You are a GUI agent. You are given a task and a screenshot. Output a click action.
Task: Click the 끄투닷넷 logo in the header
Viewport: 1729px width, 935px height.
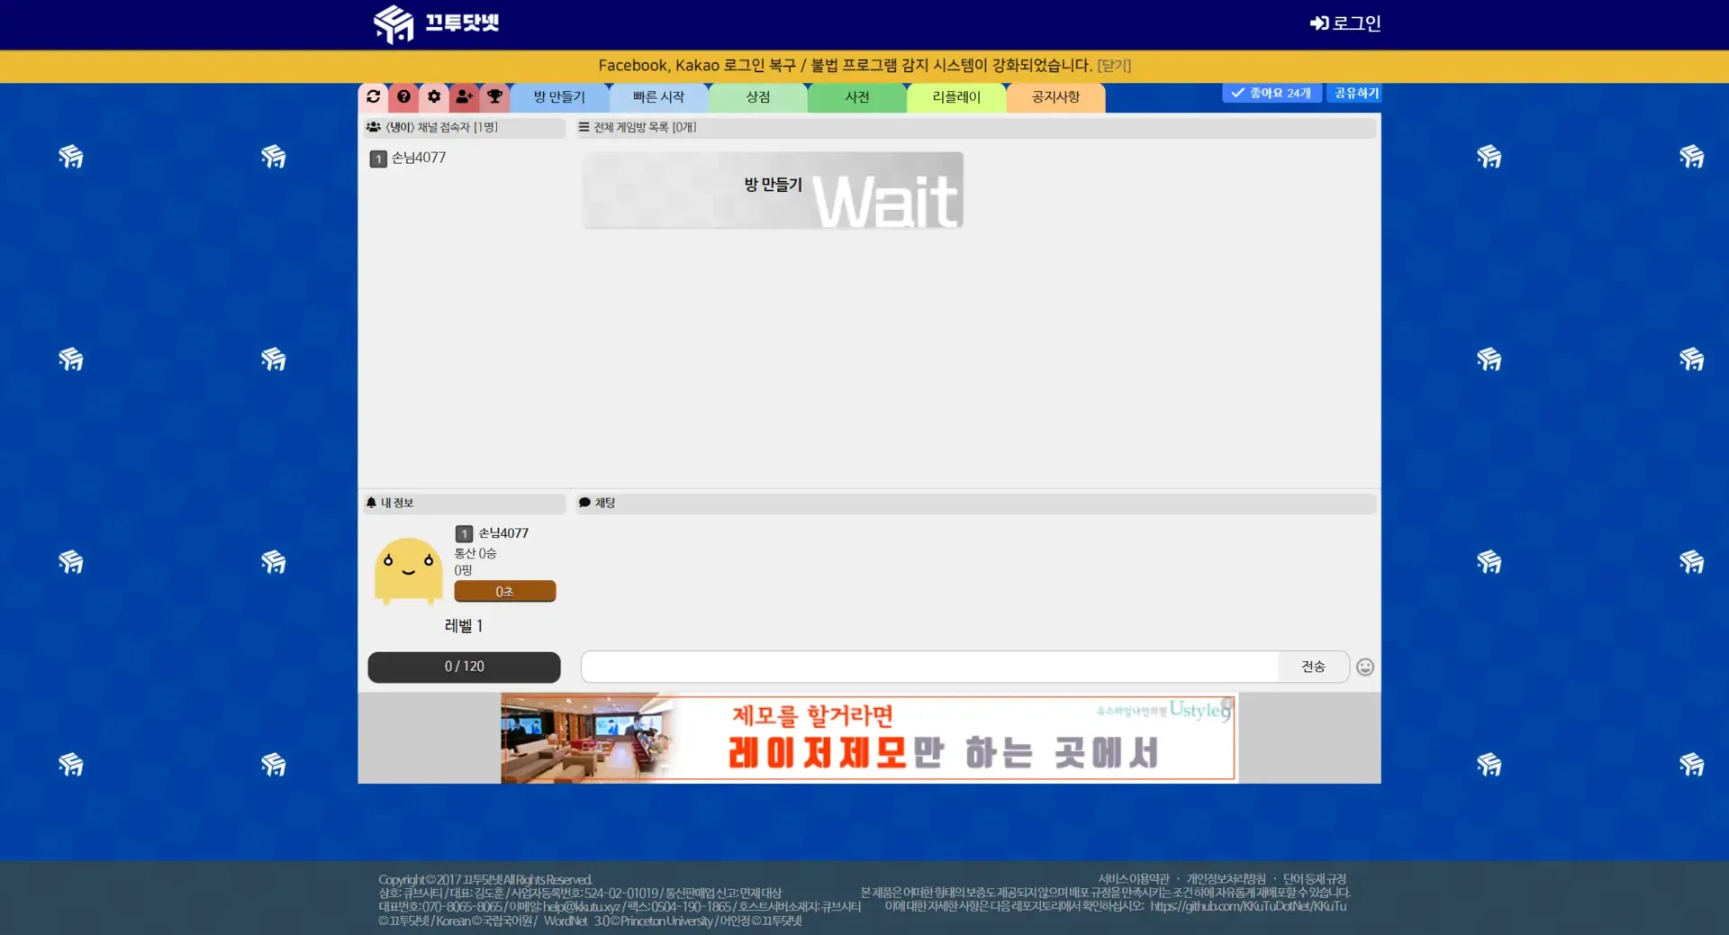pos(437,23)
